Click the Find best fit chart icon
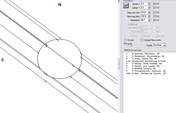176x113 pixels. [x=126, y=5]
